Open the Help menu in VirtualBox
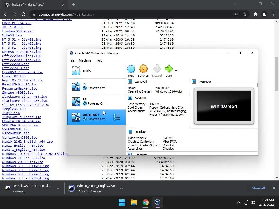The height and width of the screenshot is (209, 279). coord(99,60)
